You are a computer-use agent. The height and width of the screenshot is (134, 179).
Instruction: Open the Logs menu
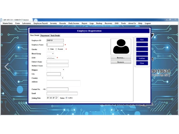click(92, 23)
